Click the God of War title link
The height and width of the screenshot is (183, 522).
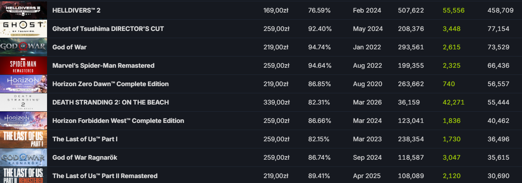click(69, 47)
